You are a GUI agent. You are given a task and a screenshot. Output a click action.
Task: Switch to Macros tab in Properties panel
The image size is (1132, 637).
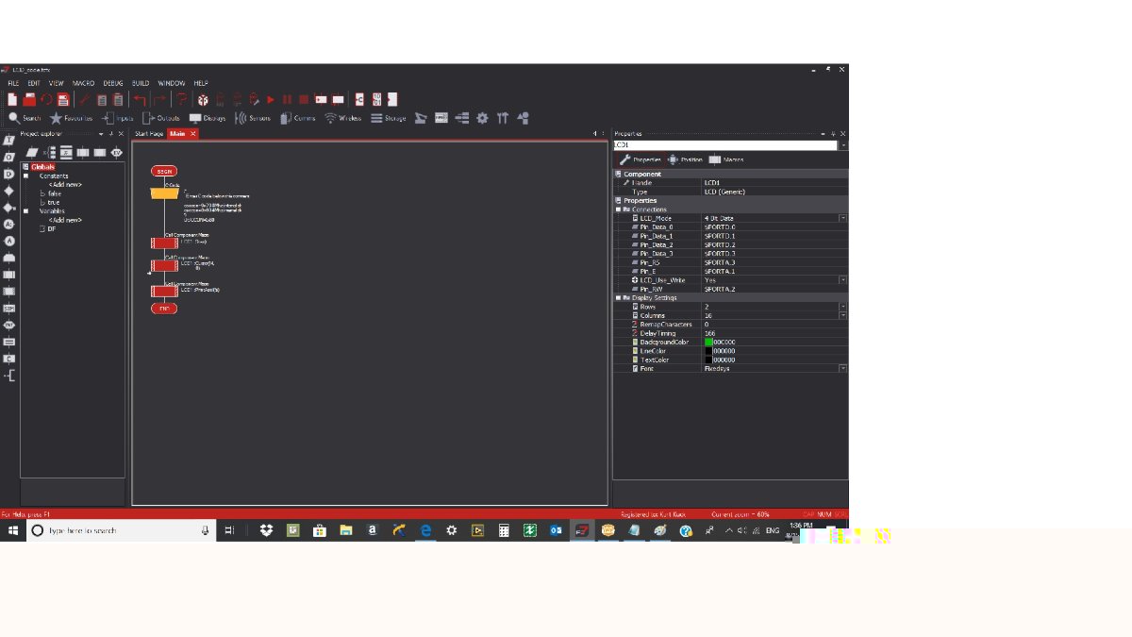[727, 159]
